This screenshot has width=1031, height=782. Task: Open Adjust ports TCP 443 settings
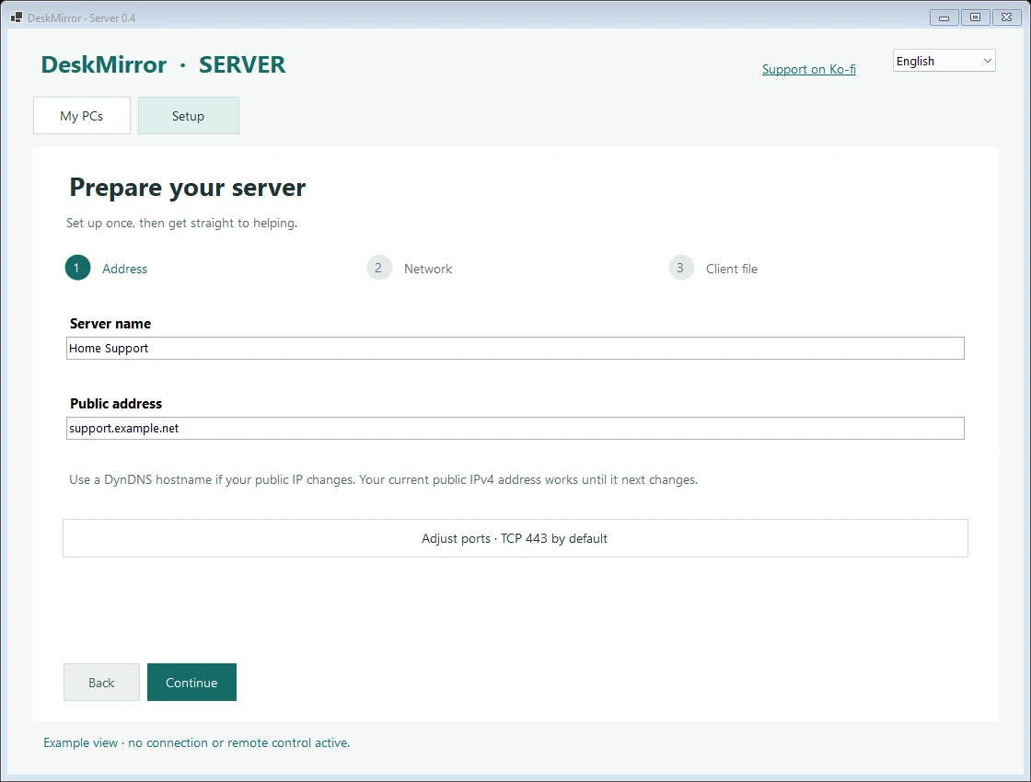[x=515, y=538]
